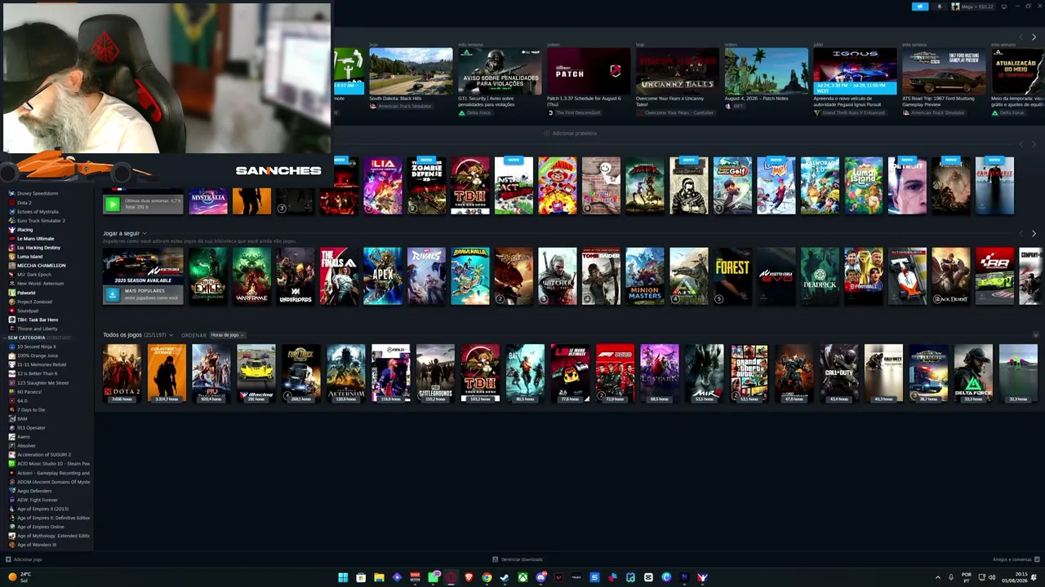Show hidden system tray icons

(x=938, y=577)
